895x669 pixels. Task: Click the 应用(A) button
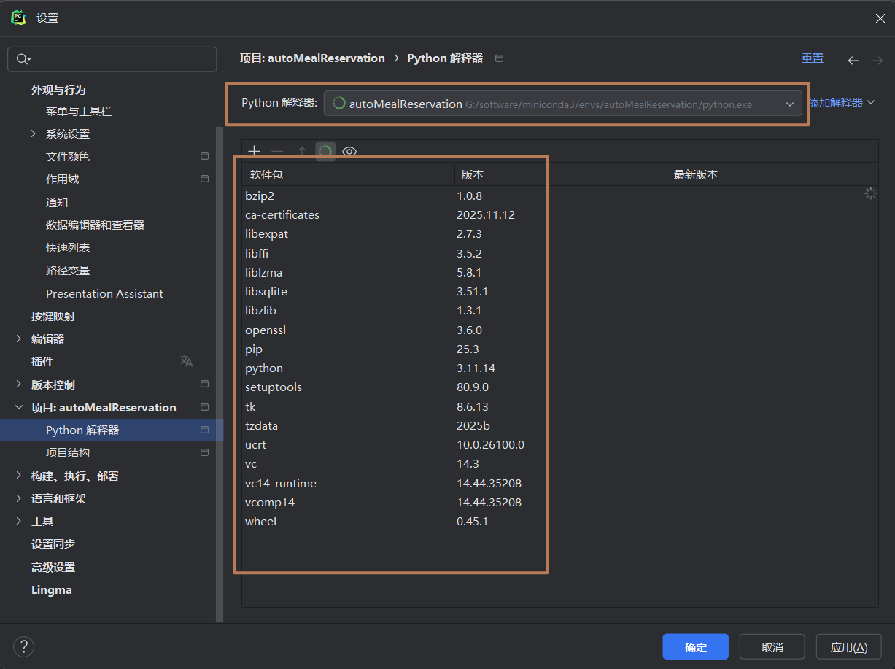(848, 647)
